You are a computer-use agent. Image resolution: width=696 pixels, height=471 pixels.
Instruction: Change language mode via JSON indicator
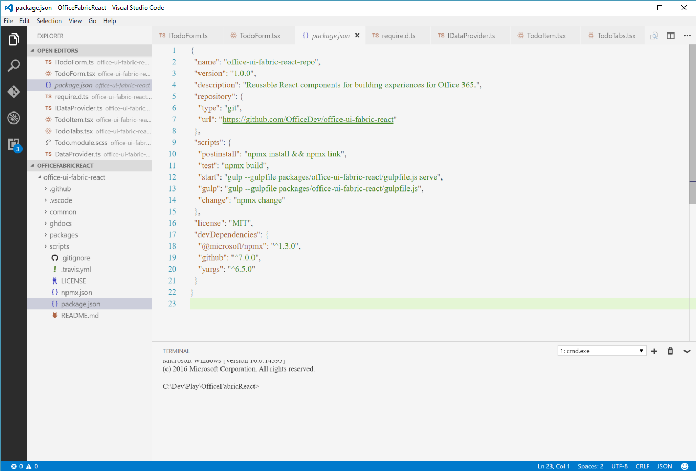click(665, 466)
